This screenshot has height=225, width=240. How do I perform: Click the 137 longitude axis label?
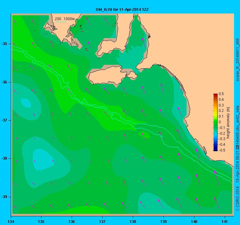coord(102,221)
